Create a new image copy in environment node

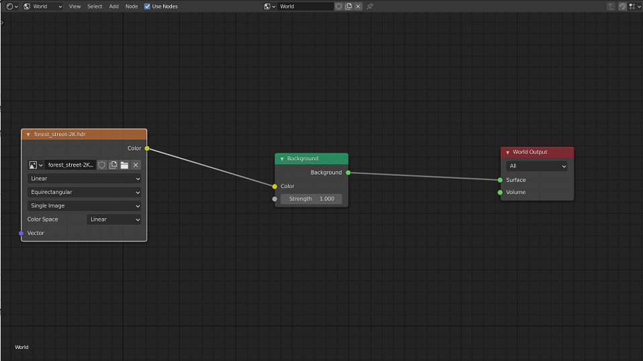coord(113,164)
